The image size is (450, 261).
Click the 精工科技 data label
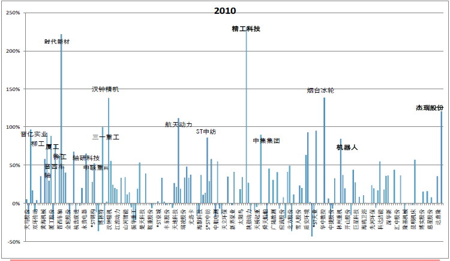(246, 29)
